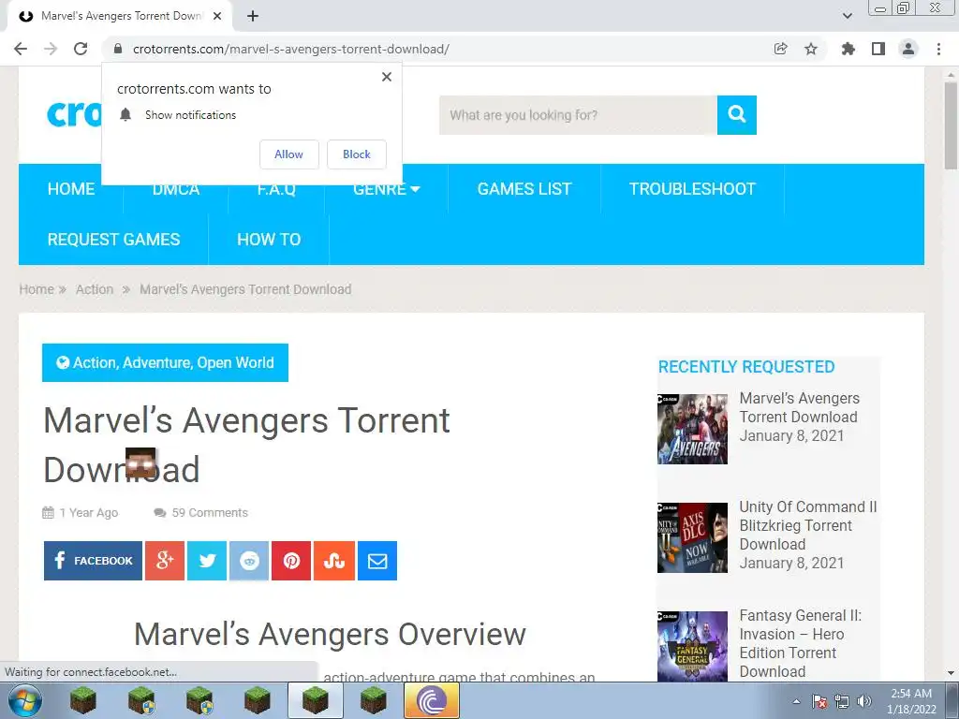This screenshot has width=959, height=719.
Task: Open the HOME menu item
Action: 71,189
